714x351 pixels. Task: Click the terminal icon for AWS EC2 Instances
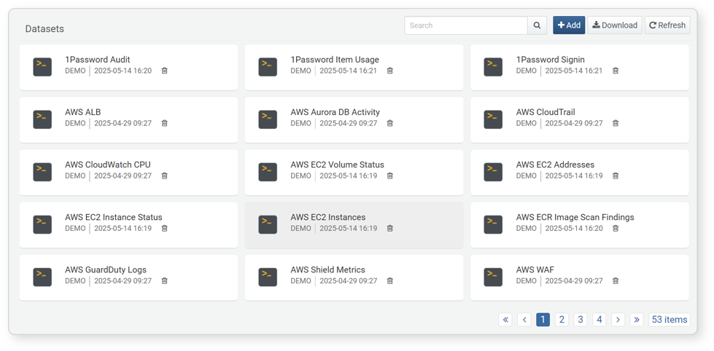268,224
